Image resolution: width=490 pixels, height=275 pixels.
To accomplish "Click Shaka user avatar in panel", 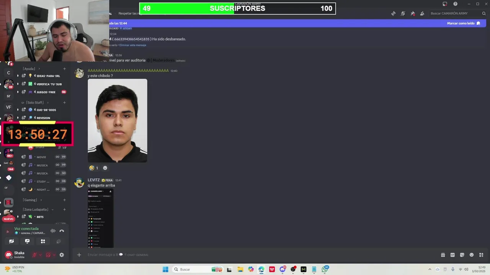I will pos(8,255).
